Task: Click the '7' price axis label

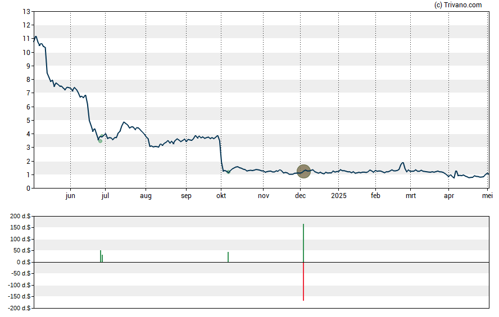Action: 28,93
